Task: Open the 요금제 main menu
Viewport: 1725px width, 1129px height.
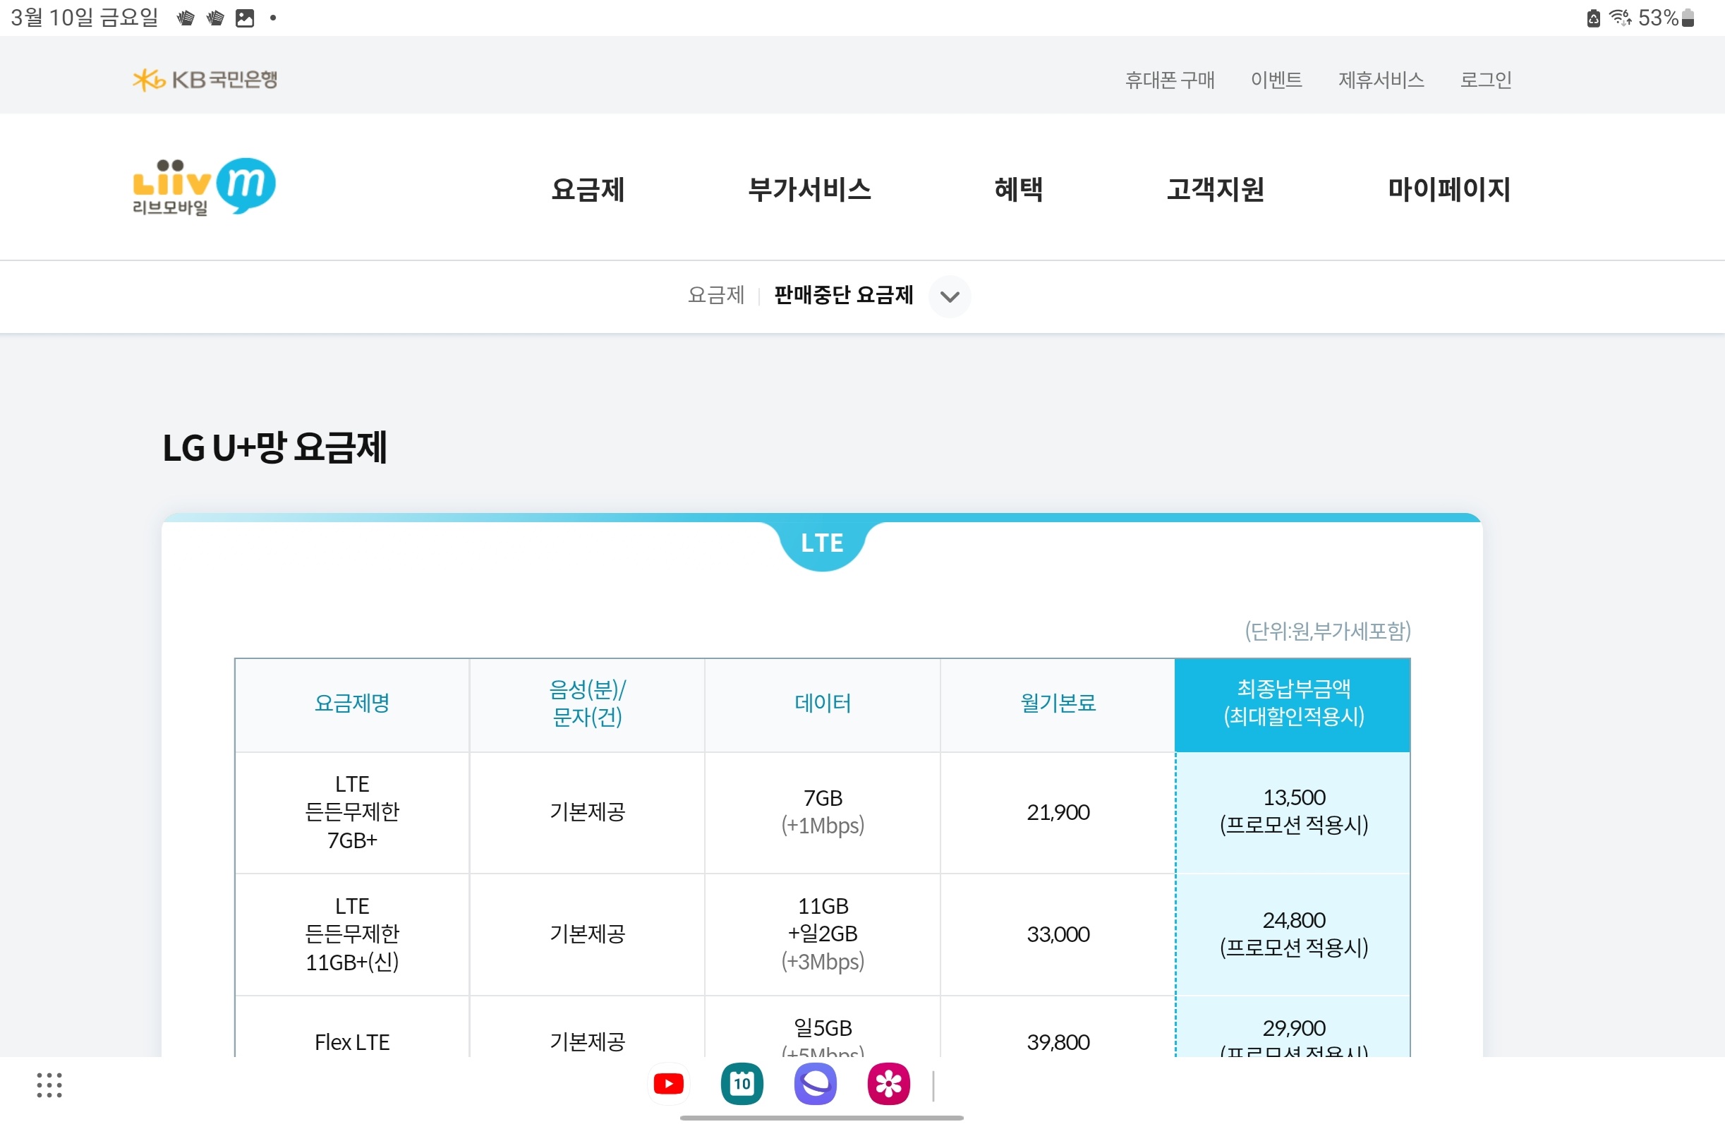Action: 588,189
